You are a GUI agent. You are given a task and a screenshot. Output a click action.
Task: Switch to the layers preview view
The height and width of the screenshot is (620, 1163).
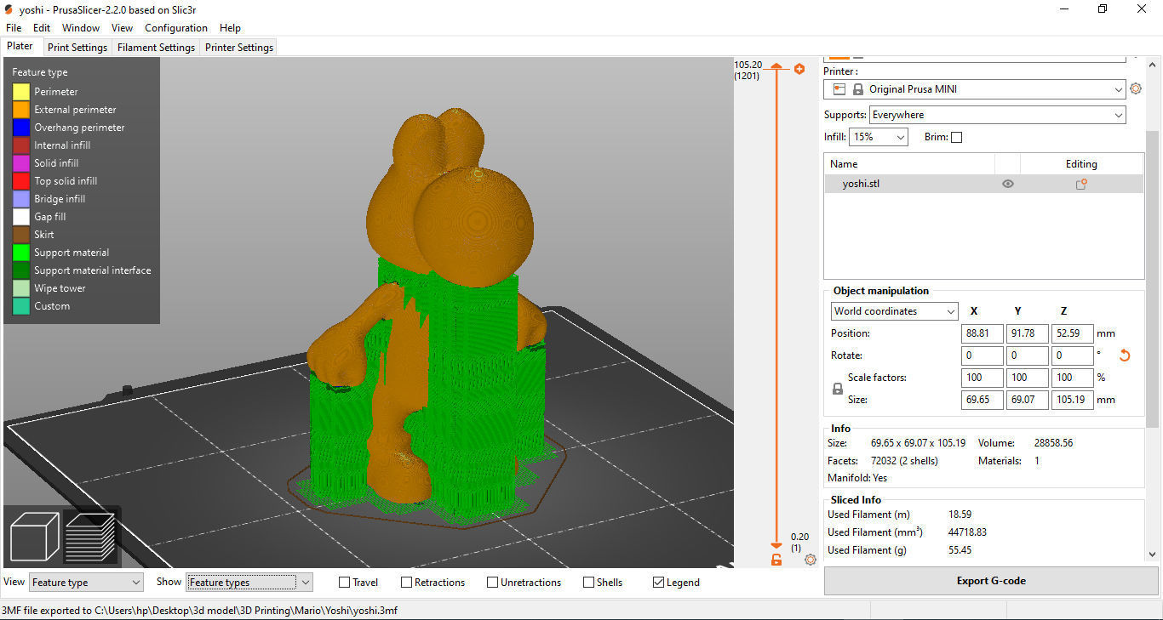pos(90,537)
